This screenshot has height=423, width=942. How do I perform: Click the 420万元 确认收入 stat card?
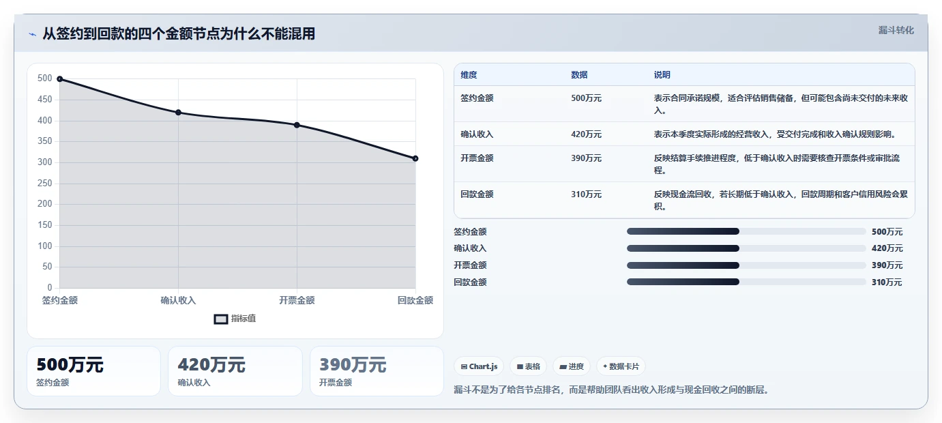tap(235, 371)
